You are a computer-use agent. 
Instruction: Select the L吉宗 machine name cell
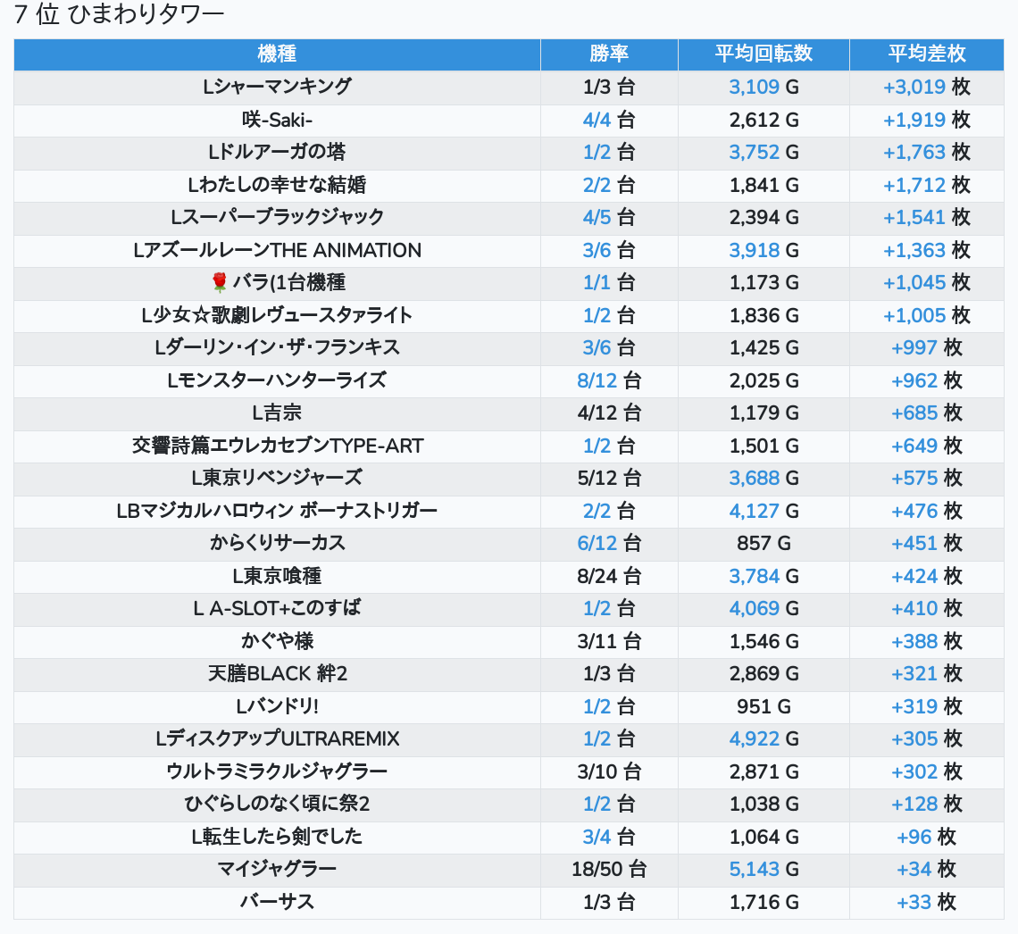[x=277, y=413]
